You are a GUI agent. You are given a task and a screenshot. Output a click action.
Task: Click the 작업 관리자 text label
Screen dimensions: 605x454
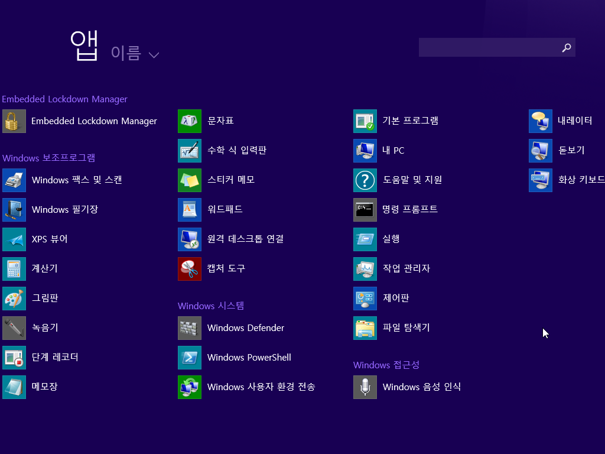tap(406, 268)
